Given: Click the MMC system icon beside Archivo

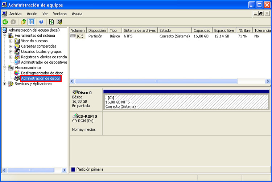Looking at the screenshot, I should tap(4, 14).
